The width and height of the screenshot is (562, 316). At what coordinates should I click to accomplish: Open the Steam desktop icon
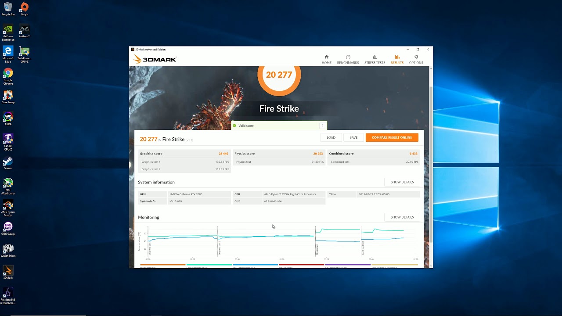pos(8,163)
